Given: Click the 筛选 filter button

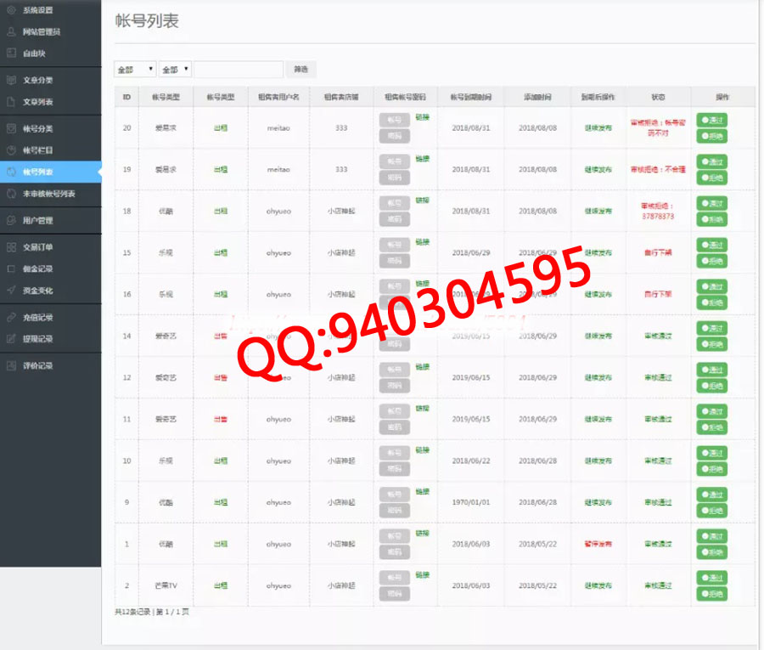Looking at the screenshot, I should (301, 69).
